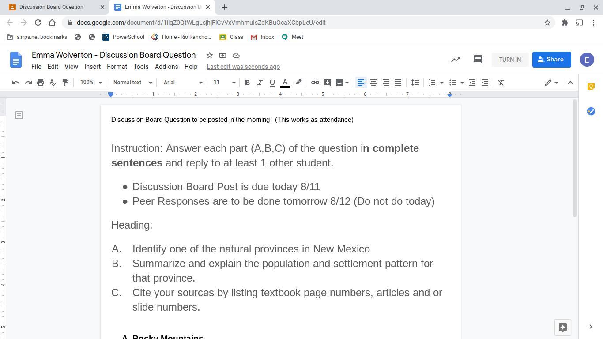Star this document
This screenshot has height=339, width=603.
[x=210, y=55]
